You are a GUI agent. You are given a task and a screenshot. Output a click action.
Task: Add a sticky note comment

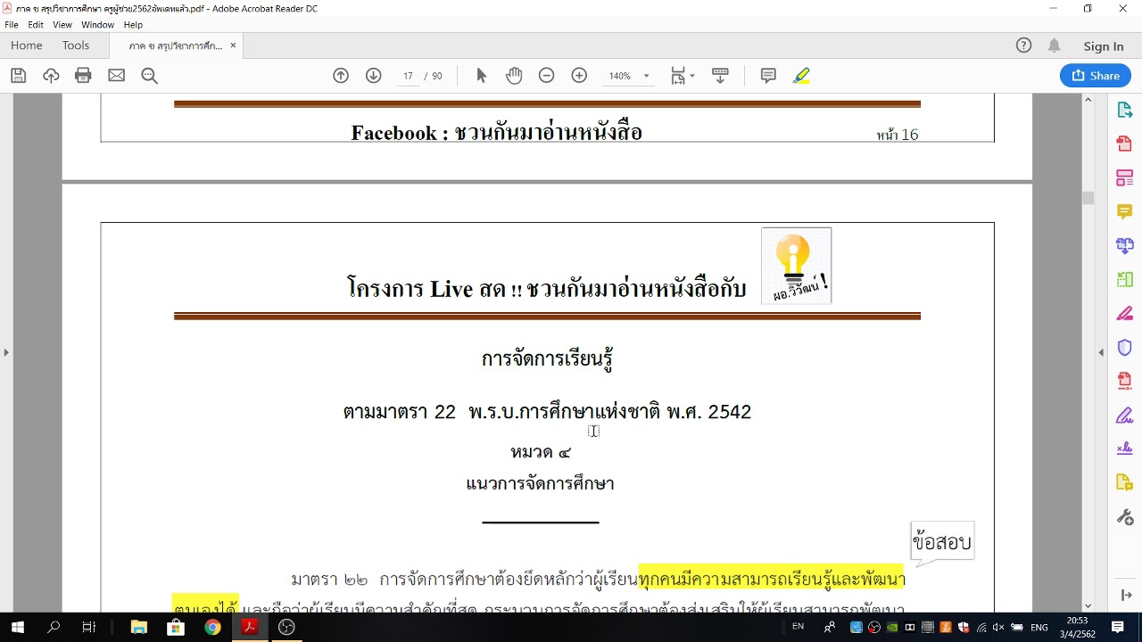pyautogui.click(x=768, y=76)
